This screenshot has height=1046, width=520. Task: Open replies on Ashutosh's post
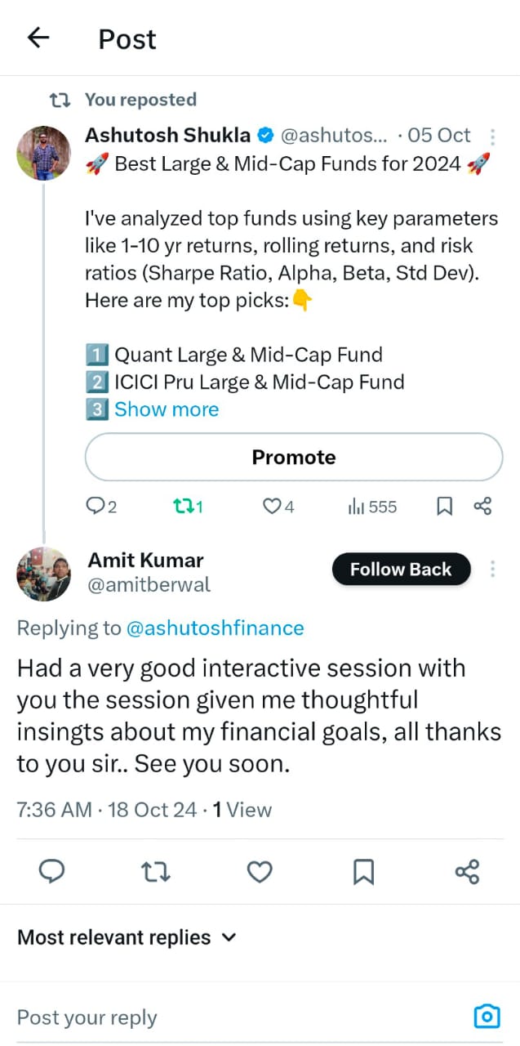[101, 507]
